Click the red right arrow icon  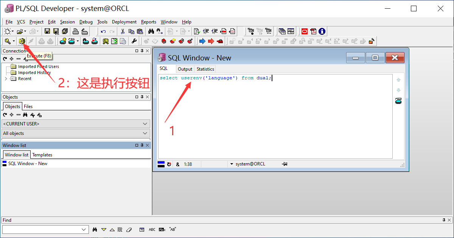(211, 41)
